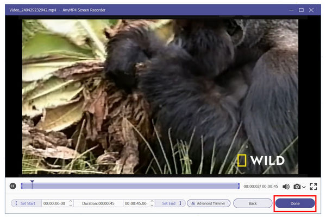The height and width of the screenshot is (218, 326).
Task: Open the Advanced Trimmer
Action: [209, 203]
